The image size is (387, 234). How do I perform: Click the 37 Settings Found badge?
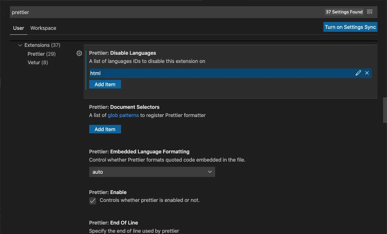[344, 12]
